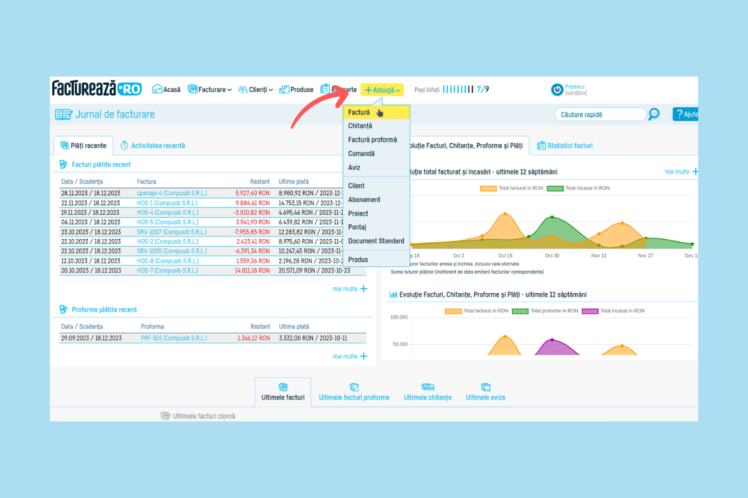Viewport: 748px width, 498px height.
Task: Click the Pași bifați progress bar
Action: click(458, 90)
